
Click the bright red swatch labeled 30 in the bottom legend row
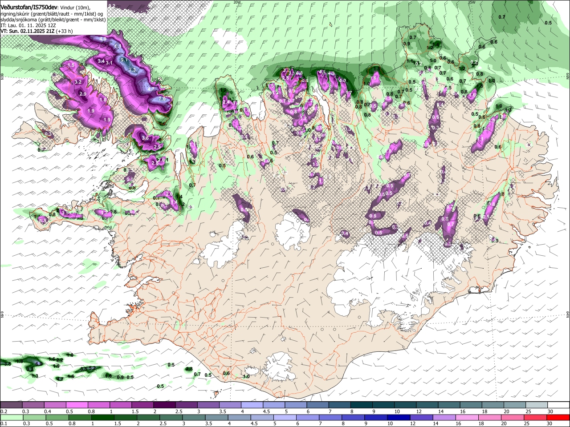558,417
